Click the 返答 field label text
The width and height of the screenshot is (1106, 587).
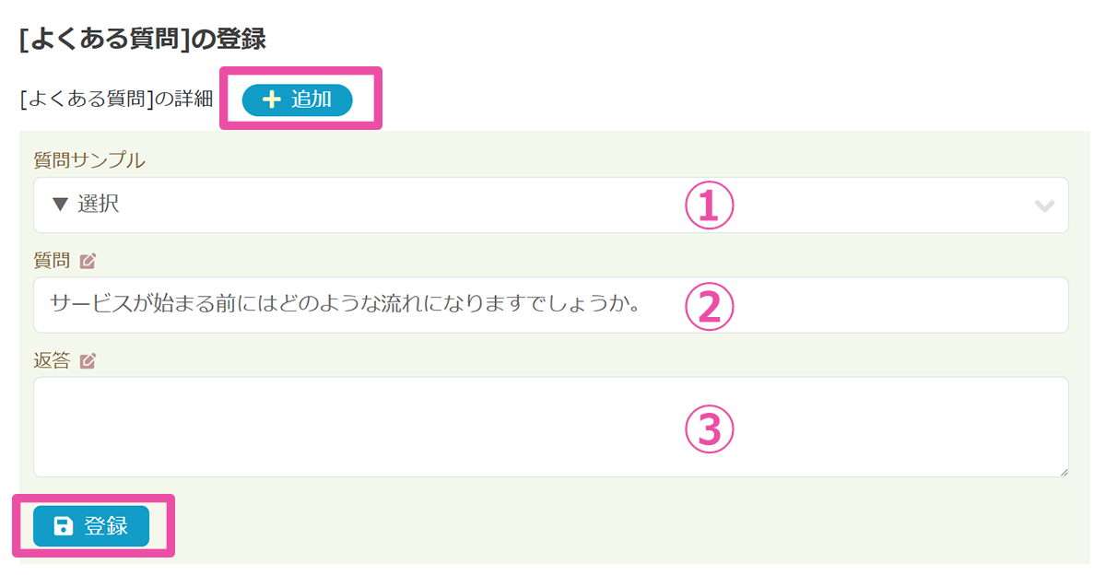[52, 361]
